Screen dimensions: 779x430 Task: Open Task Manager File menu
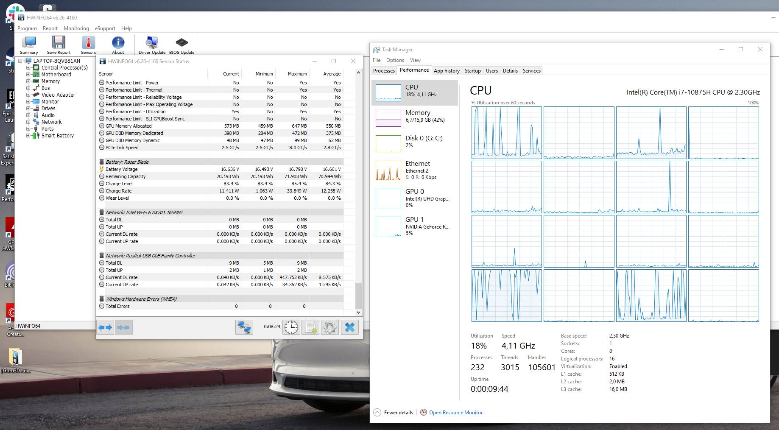377,60
